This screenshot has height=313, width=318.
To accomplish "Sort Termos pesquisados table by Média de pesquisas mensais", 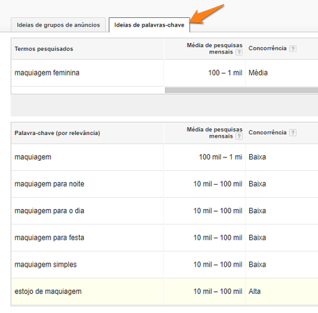I will (x=215, y=48).
